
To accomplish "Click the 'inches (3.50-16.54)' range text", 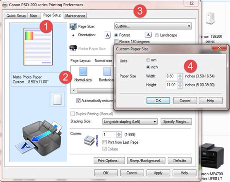I will point(200,76).
